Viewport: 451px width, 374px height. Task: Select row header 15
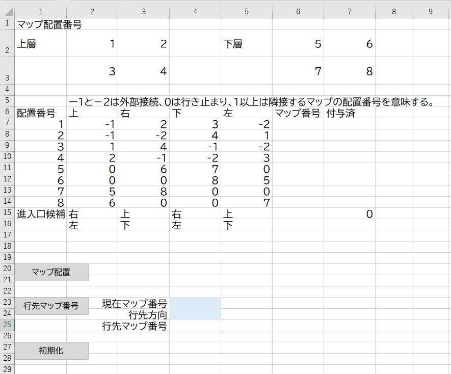(7, 214)
